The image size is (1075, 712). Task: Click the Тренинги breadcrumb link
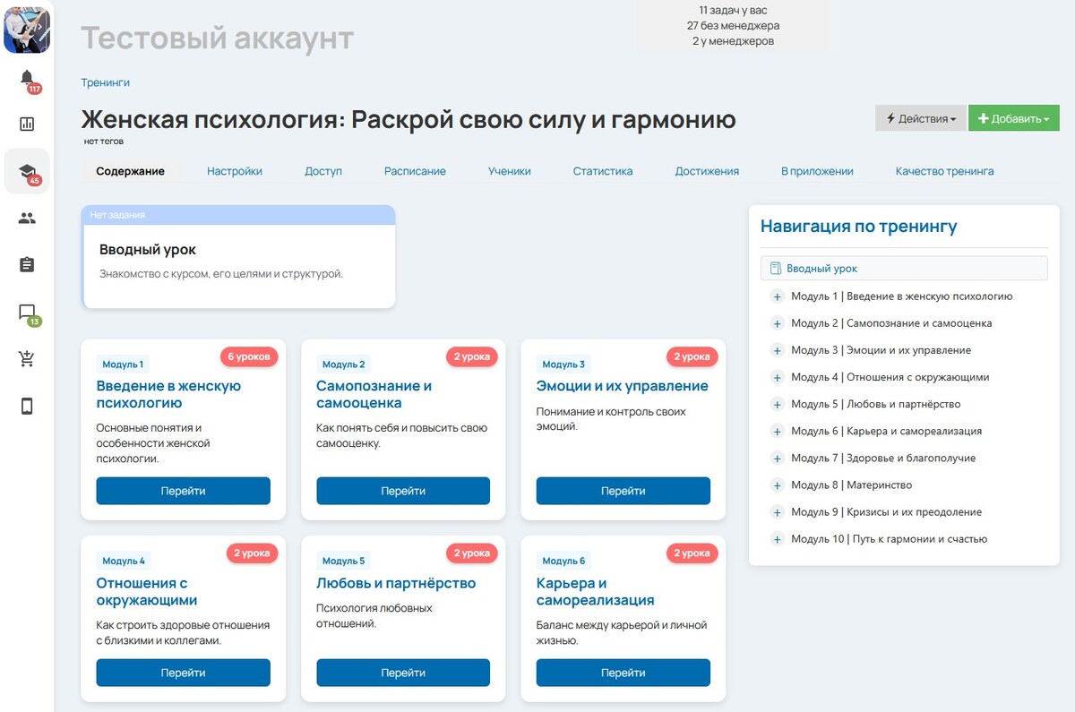click(105, 82)
